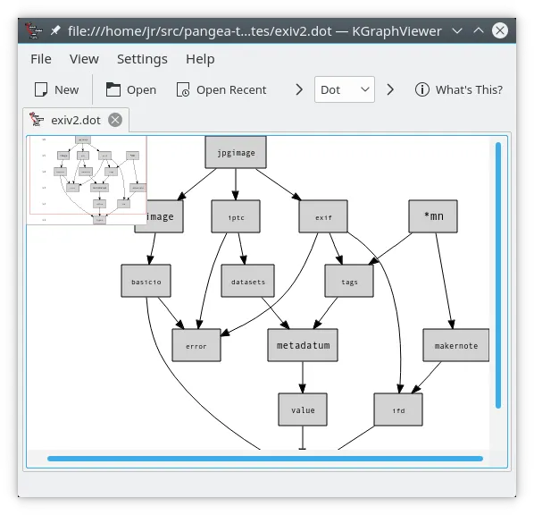Click the icon on the exiv2.dot tab

(37, 120)
